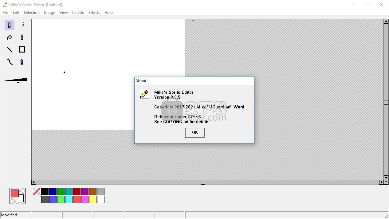Click the vertical scrollbar up arrow
Viewport: 389px width, 219px height.
pos(386,22)
